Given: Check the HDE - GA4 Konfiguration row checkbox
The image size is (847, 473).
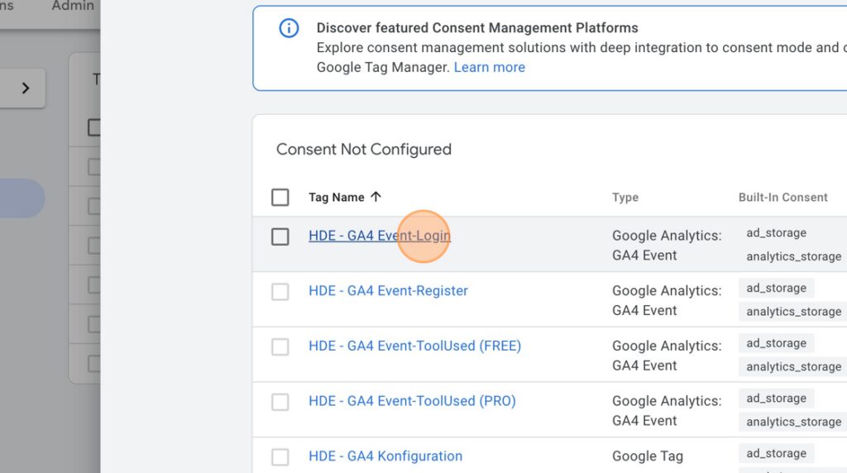Looking at the screenshot, I should [x=280, y=456].
